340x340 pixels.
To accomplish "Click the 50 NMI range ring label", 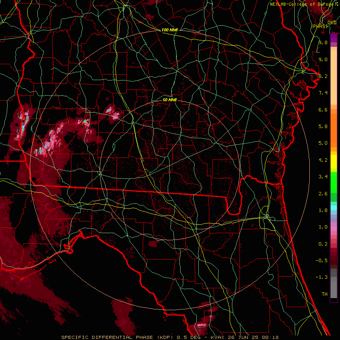I will point(170,100).
